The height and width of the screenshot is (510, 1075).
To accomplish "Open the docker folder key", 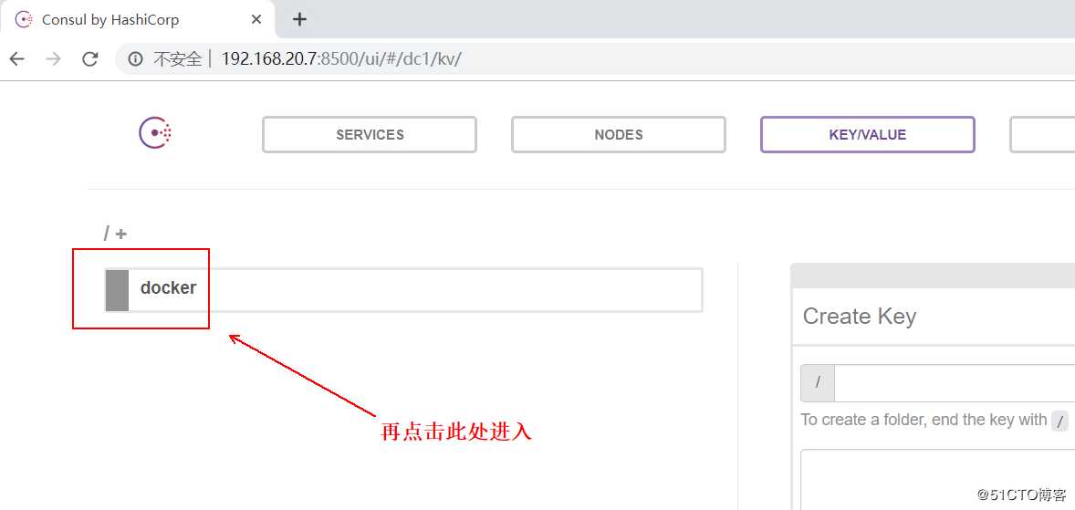I will click(x=403, y=290).
